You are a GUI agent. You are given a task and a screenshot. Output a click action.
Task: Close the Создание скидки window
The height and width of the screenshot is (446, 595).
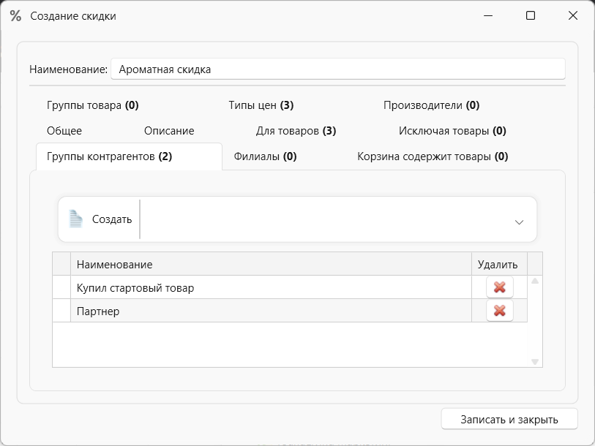573,15
